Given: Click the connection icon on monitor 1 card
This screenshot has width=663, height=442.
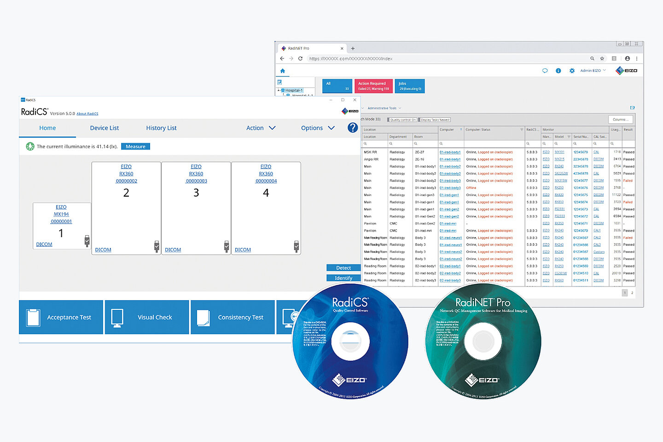Looking at the screenshot, I should 87,241.
